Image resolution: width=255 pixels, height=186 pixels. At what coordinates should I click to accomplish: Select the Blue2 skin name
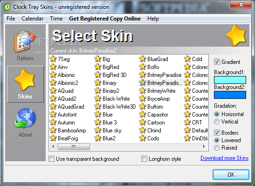coord(109,138)
